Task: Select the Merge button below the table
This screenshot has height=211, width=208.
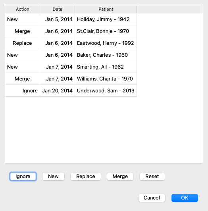Action: (x=120, y=176)
